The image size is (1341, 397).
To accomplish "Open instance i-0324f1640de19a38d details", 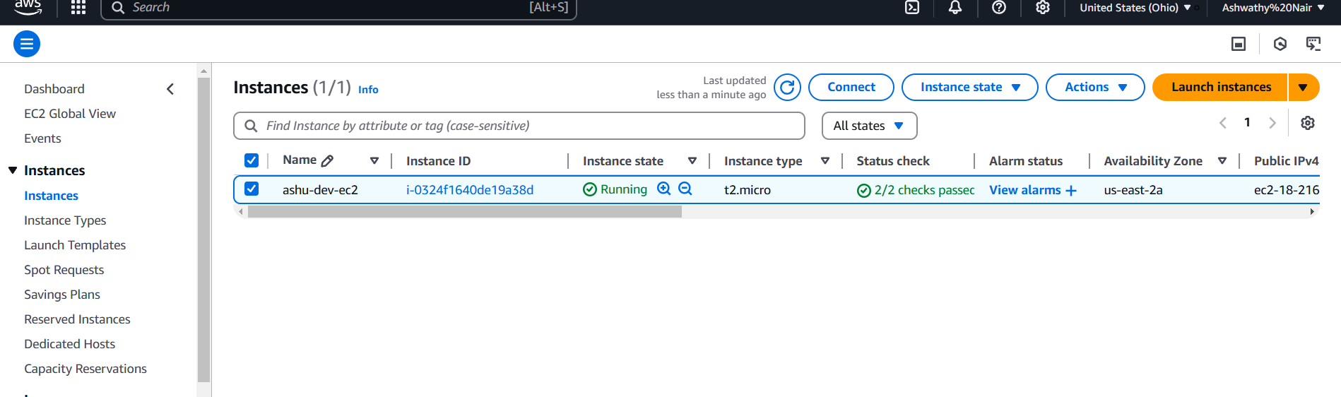I will (x=470, y=190).
